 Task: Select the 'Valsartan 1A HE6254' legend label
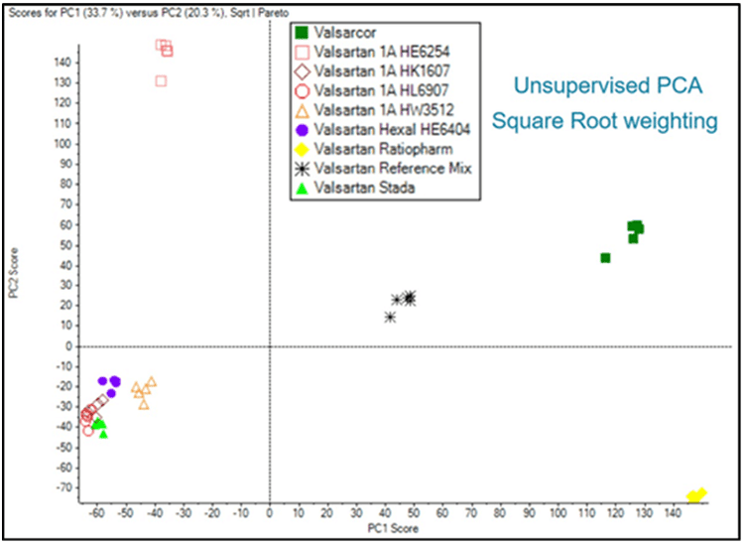382,52
